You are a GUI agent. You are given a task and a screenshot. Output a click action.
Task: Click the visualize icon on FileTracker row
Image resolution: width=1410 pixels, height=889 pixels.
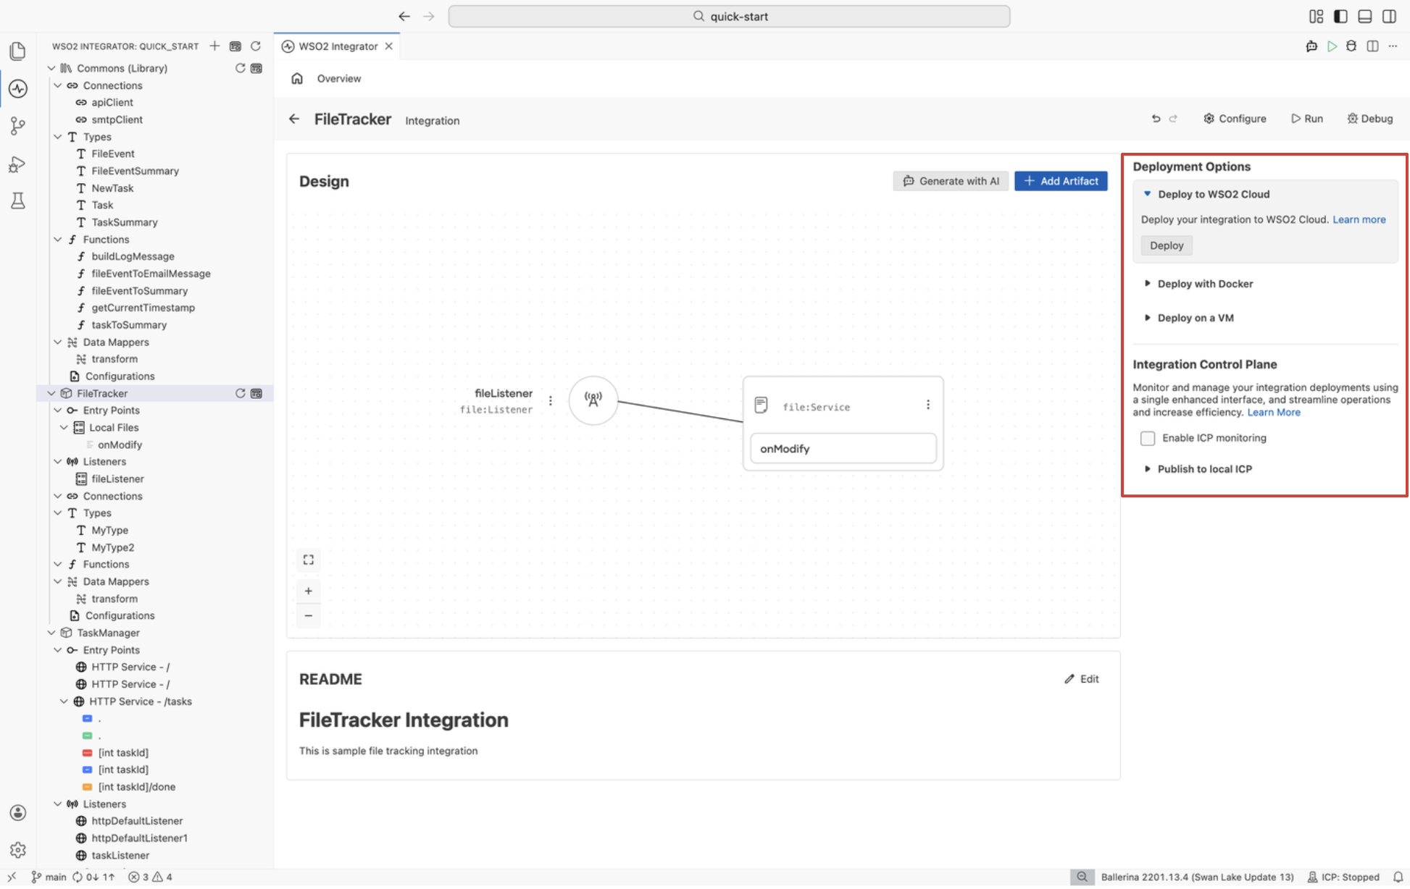256,393
